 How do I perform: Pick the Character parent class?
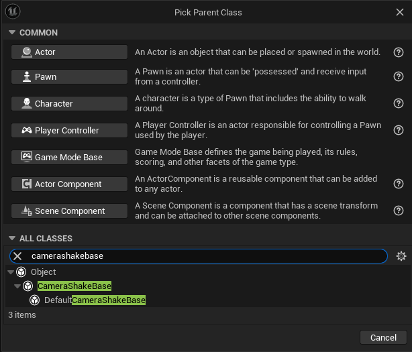click(x=69, y=103)
